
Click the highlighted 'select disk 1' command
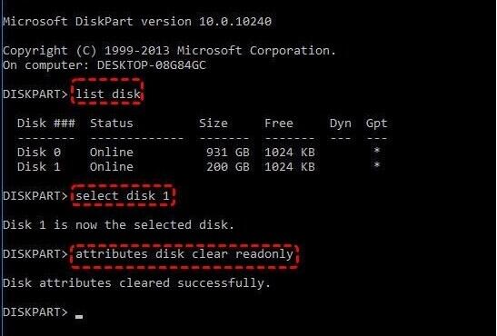123,196
